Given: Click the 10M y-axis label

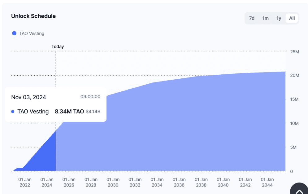Looking at the screenshot, I should coord(294,123).
